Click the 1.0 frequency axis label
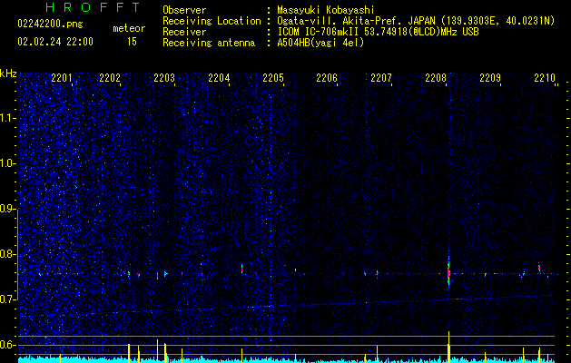The image size is (571, 363). tap(8, 163)
